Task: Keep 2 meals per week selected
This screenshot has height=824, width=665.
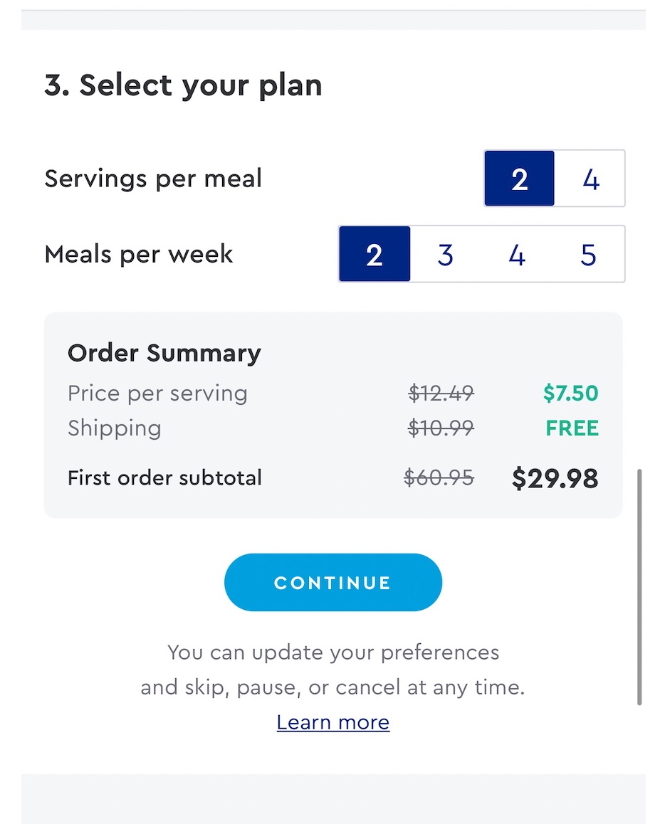Action: pyautogui.click(x=375, y=254)
